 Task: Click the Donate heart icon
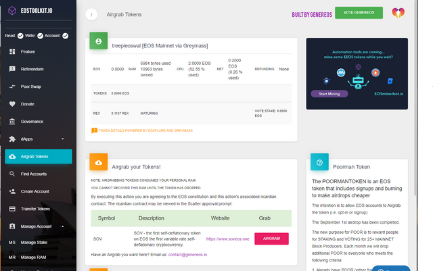pos(12,104)
